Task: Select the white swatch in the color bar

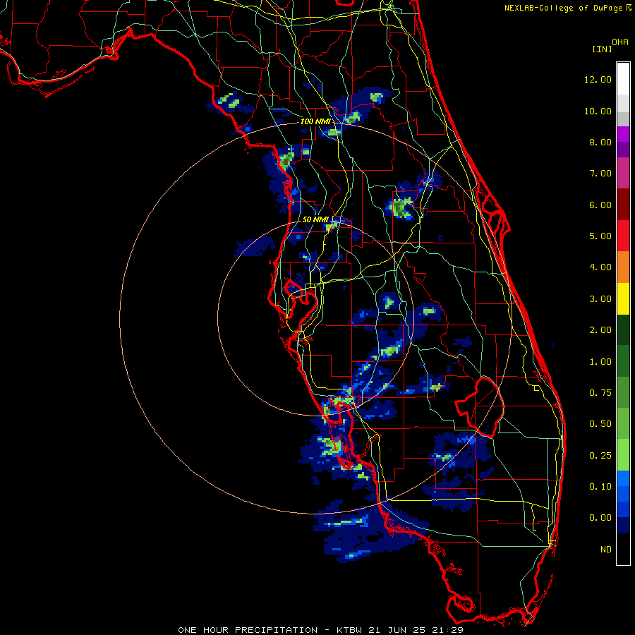Action: [623, 79]
